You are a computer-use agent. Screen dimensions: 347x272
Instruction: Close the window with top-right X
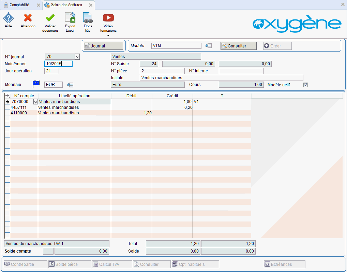[x=343, y=4]
